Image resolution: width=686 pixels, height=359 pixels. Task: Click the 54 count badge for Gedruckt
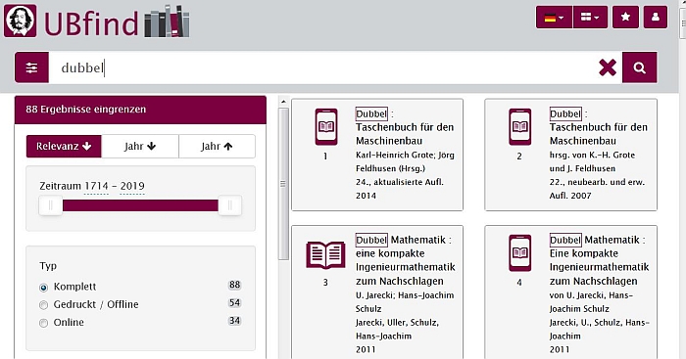[x=234, y=302]
